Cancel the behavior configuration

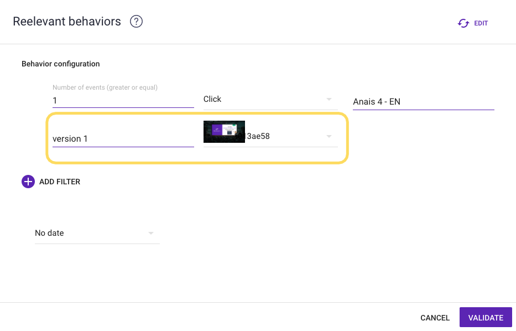click(435, 318)
